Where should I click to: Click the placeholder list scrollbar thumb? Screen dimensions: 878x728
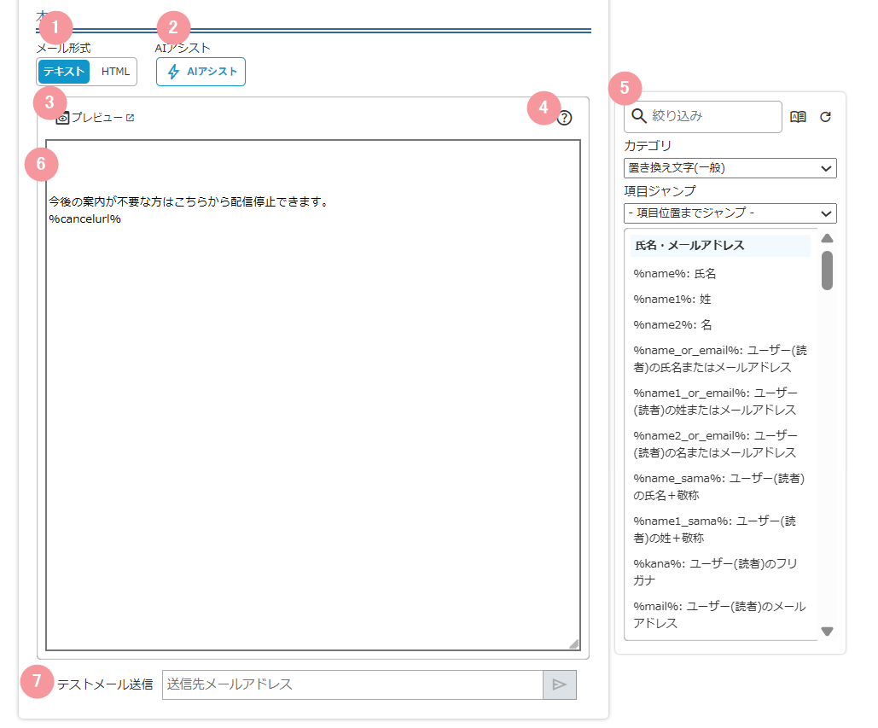(x=827, y=271)
